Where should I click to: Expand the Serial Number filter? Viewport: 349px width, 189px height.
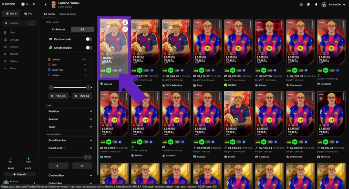coord(70,140)
